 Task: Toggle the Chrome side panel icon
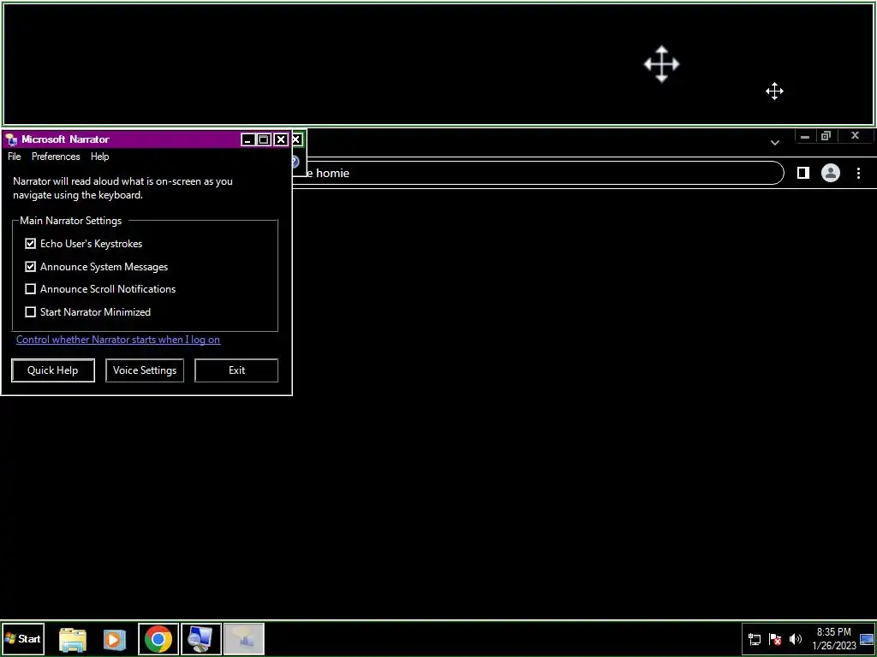802,173
